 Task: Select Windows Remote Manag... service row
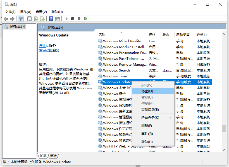tap(155, 65)
